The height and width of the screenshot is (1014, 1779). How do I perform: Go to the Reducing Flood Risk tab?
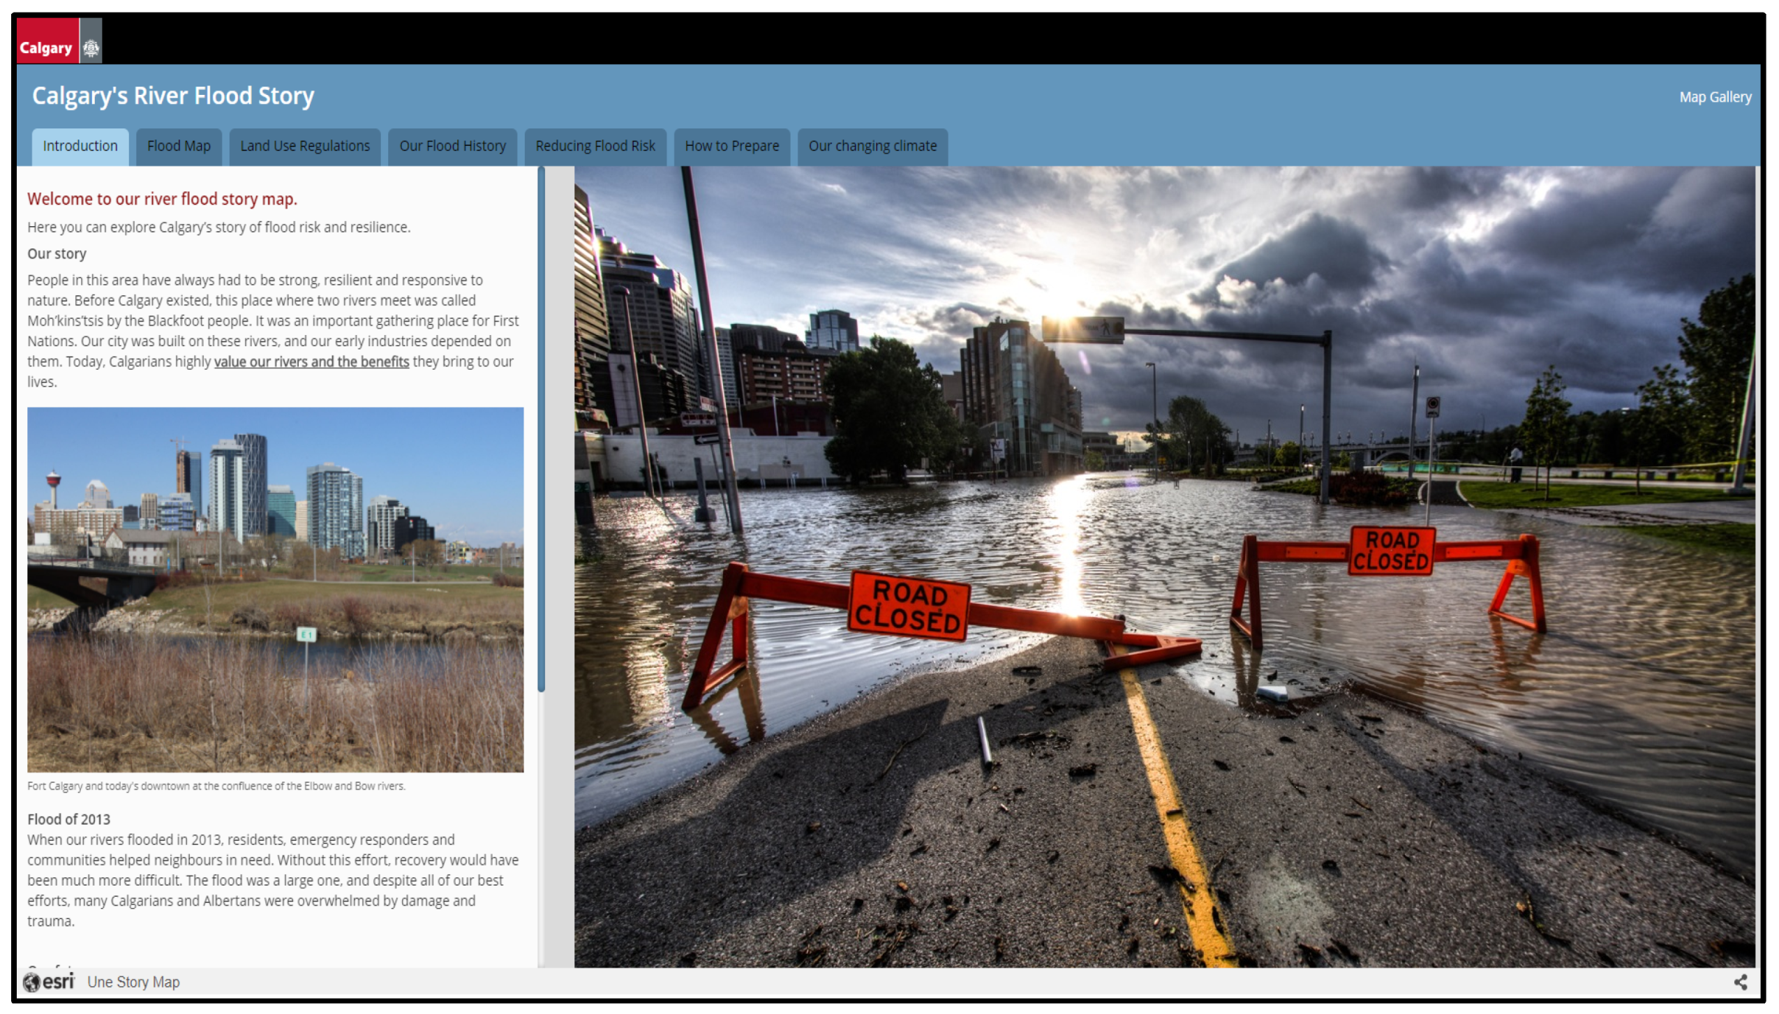[x=595, y=146]
